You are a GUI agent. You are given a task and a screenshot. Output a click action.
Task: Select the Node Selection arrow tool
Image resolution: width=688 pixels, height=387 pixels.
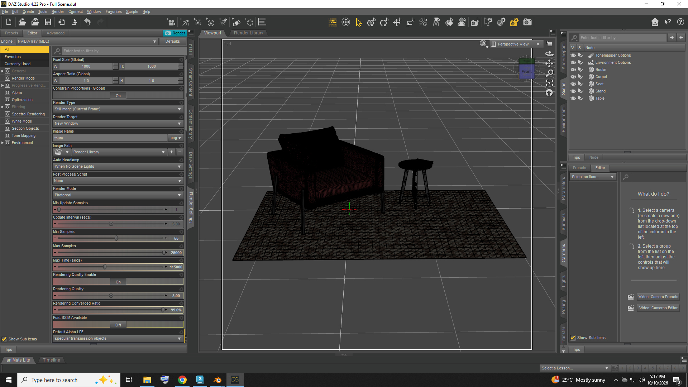click(359, 22)
